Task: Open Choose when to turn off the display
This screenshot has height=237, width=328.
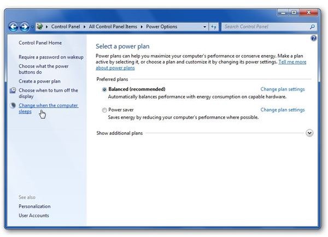Action: click(48, 93)
